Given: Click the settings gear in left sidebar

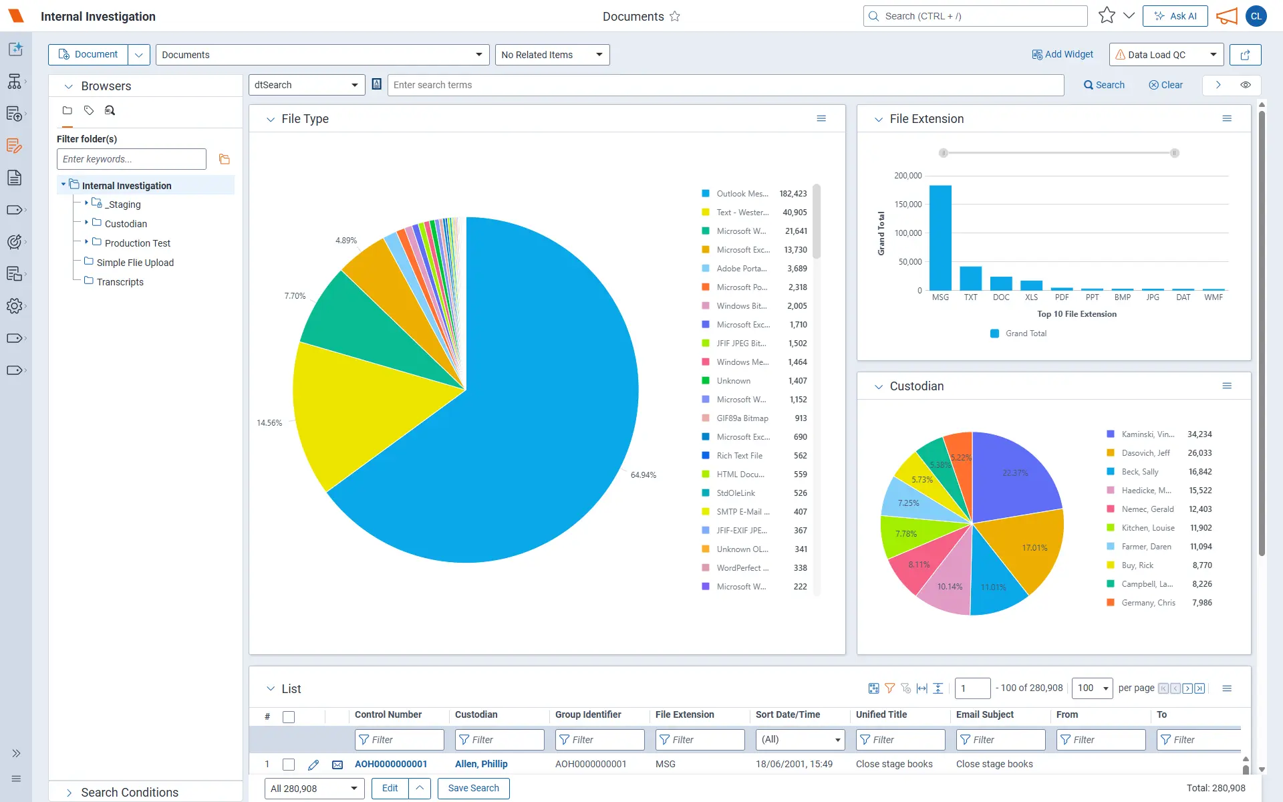Looking at the screenshot, I should (x=15, y=306).
